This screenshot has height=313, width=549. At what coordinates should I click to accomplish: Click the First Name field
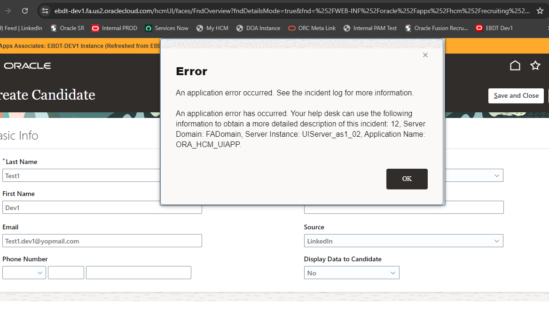tap(102, 207)
